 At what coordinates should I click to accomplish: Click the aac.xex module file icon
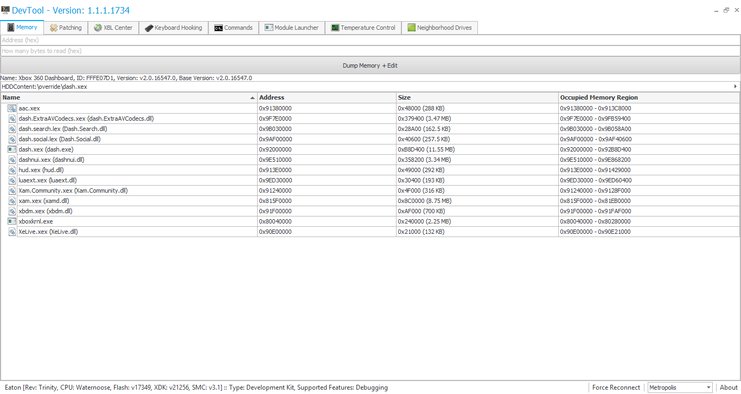12,108
